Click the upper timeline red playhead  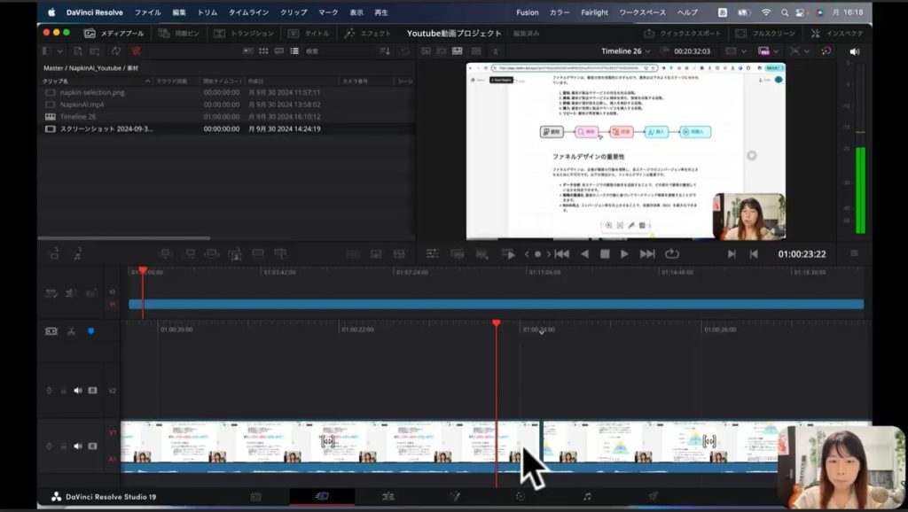142,271
